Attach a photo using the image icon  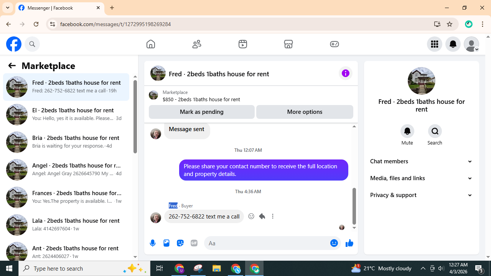tap(166, 243)
